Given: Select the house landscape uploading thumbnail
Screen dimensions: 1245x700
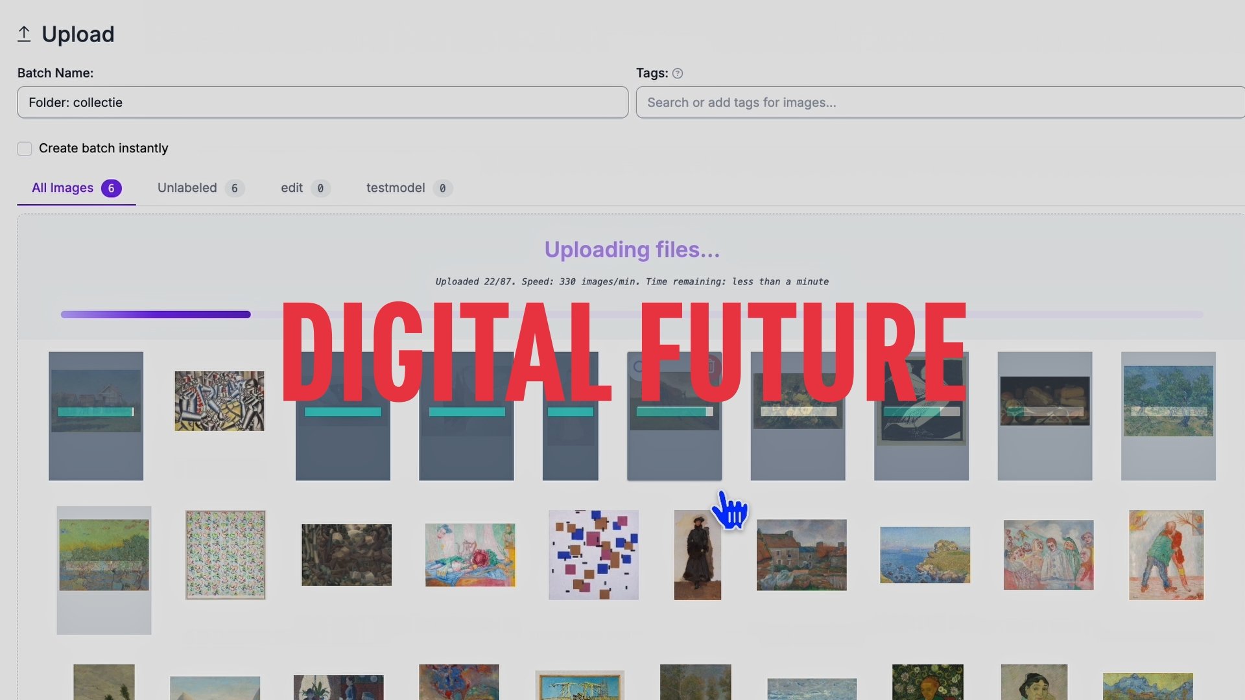Looking at the screenshot, I should pyautogui.click(x=96, y=415).
